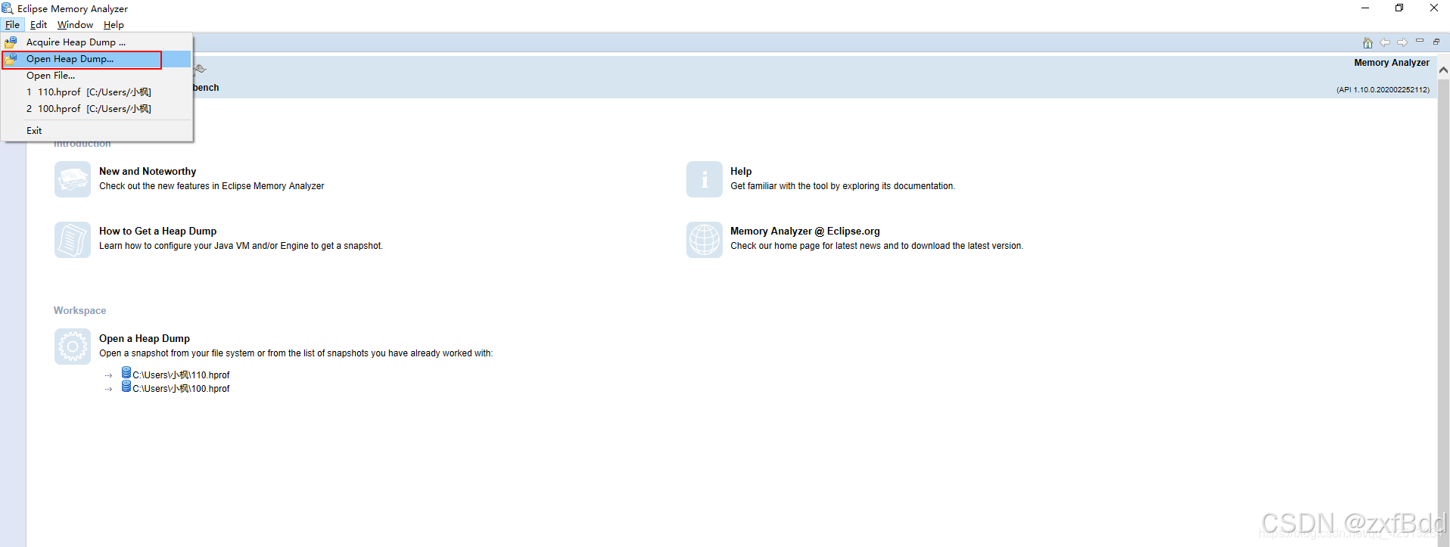
Task: Open snapshot C:\Users\小枫\100.hprof in Workspace
Action: (x=181, y=389)
